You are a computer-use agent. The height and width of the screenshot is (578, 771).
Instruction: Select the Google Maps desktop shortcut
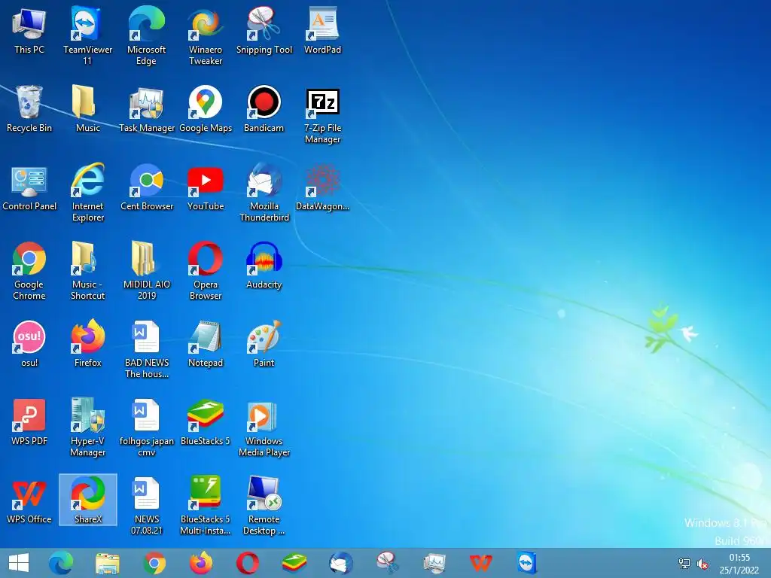click(x=205, y=108)
